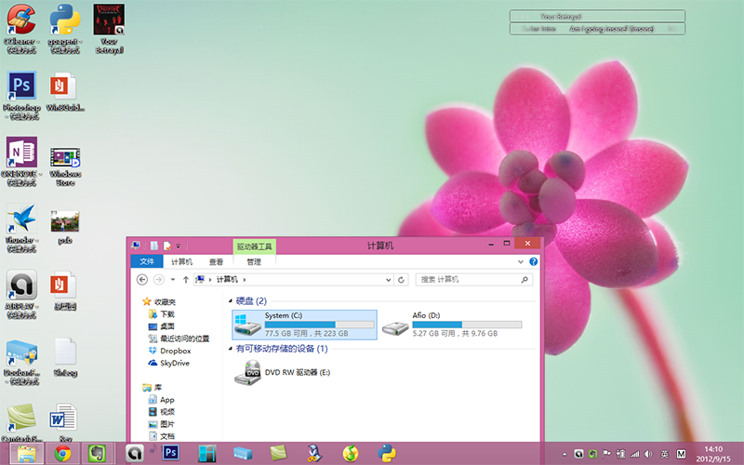
Task: Select the Word document icon on desktop
Action: [63, 422]
